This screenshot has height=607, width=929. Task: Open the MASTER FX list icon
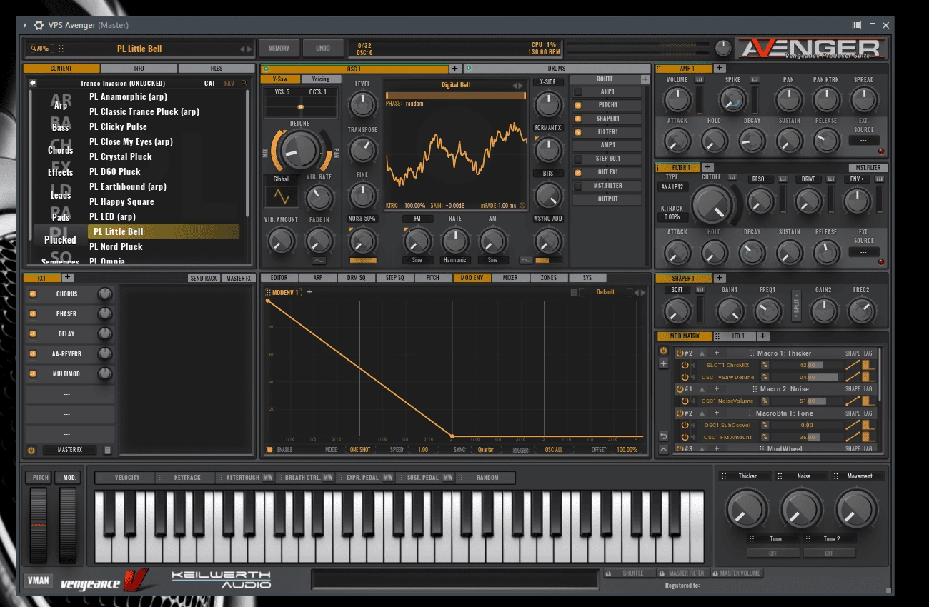107,451
